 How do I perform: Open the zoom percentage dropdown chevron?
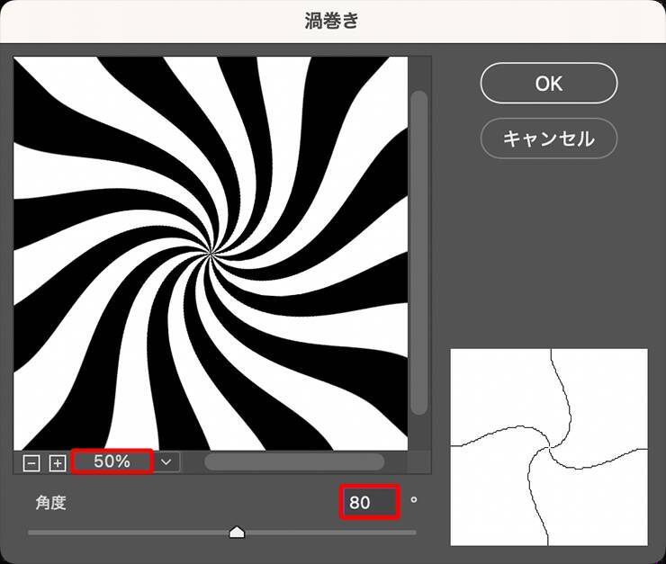click(167, 461)
